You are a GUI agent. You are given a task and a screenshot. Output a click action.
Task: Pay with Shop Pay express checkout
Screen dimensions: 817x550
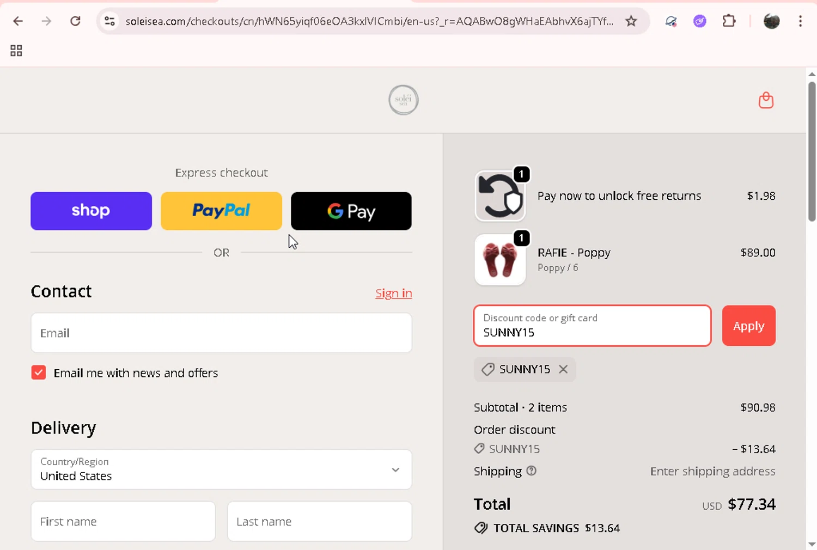pos(91,211)
